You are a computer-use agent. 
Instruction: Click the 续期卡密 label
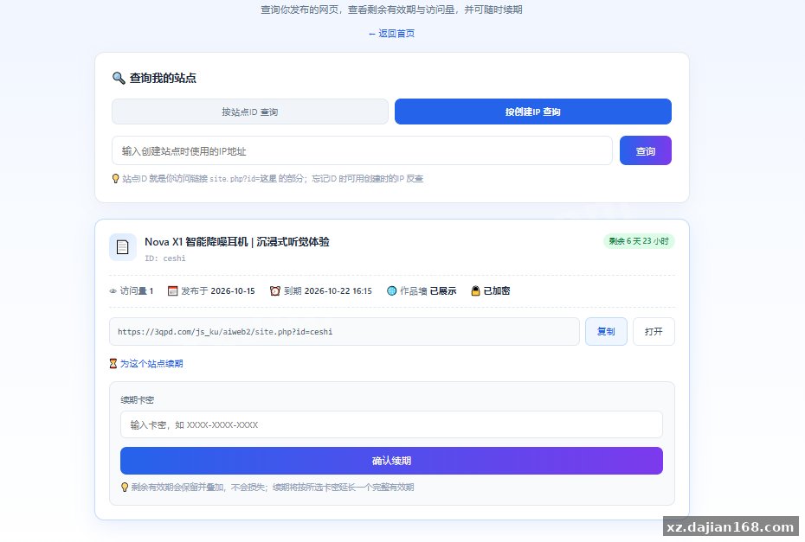[x=137, y=400]
